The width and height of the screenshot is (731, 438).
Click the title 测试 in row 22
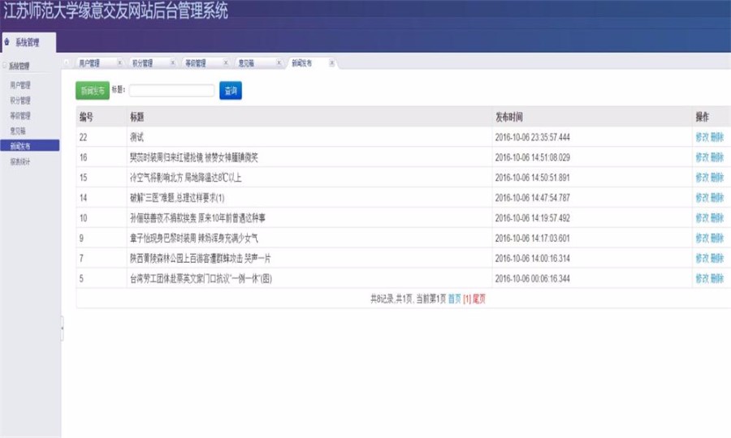tap(137, 137)
